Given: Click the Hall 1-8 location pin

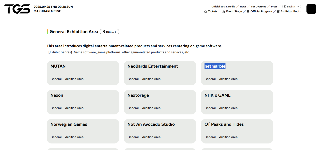Looking at the screenshot, I should pyautogui.click(x=104, y=32).
